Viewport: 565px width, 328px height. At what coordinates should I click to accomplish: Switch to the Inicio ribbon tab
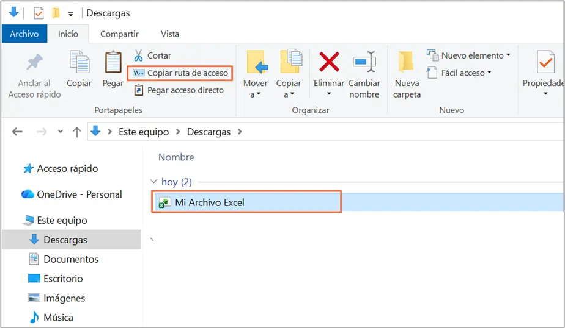[x=68, y=34]
